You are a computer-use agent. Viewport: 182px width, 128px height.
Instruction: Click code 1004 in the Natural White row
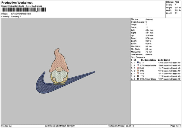[160, 66]
